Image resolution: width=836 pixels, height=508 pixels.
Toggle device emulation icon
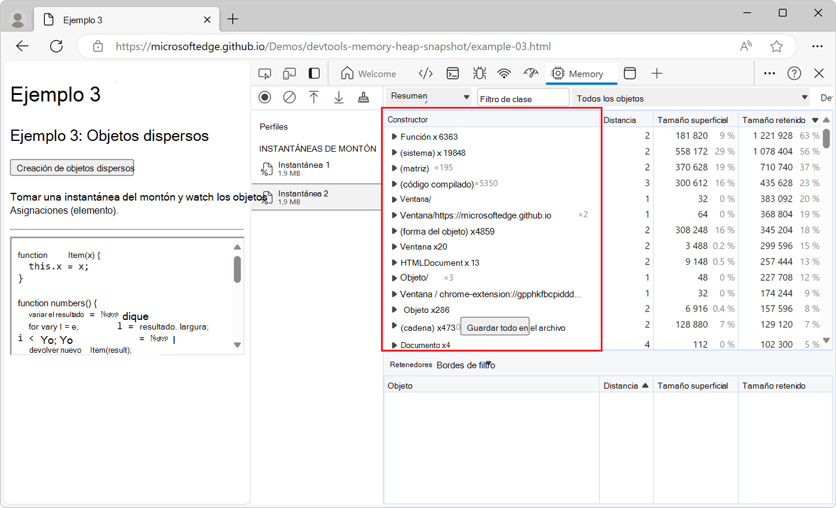click(x=290, y=73)
